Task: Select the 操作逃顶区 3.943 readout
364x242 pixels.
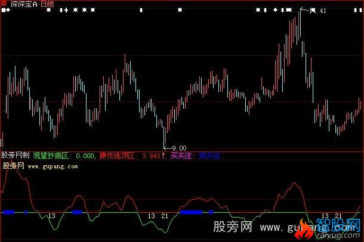Action: tap(130, 156)
